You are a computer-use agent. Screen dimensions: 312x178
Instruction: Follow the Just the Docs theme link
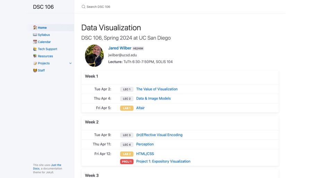point(47,167)
